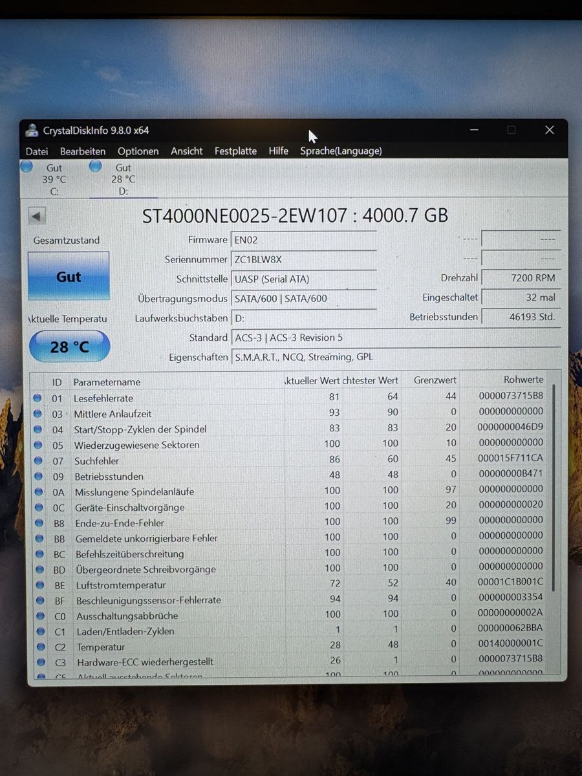Select the Temperatur parameter row
The height and width of the screenshot is (776, 582).
click(x=291, y=647)
